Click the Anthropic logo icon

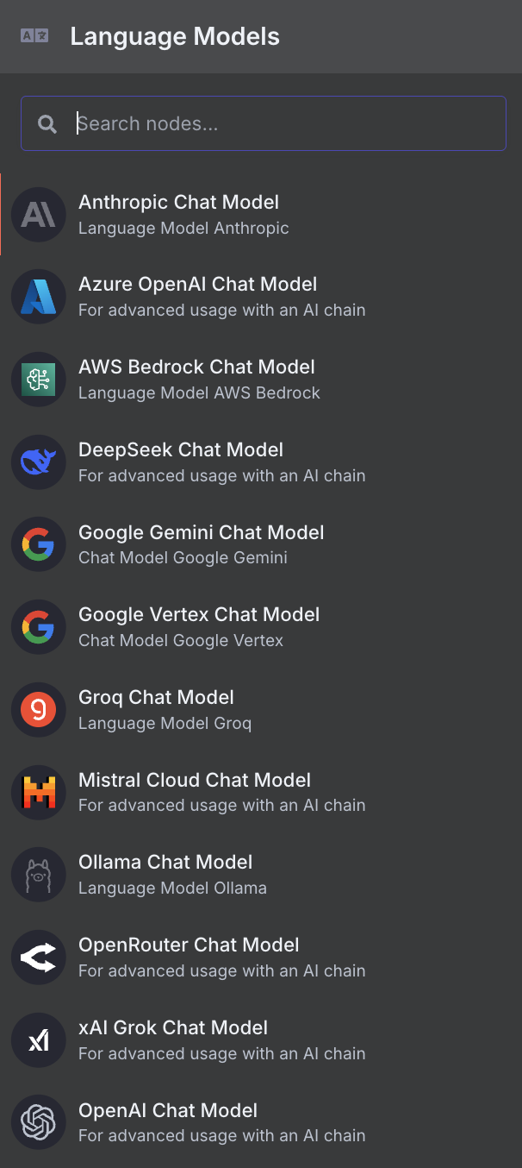click(39, 215)
